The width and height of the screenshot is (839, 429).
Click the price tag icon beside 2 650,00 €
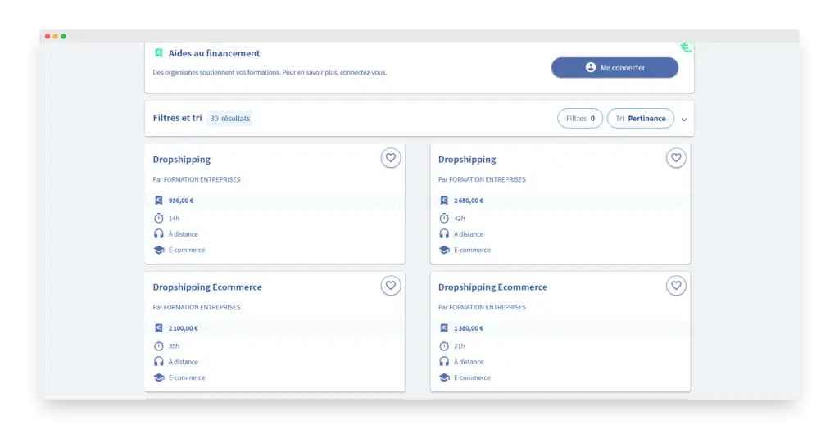[x=444, y=201]
